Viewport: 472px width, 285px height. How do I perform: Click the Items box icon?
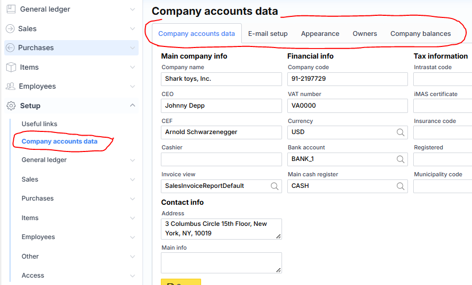point(10,67)
